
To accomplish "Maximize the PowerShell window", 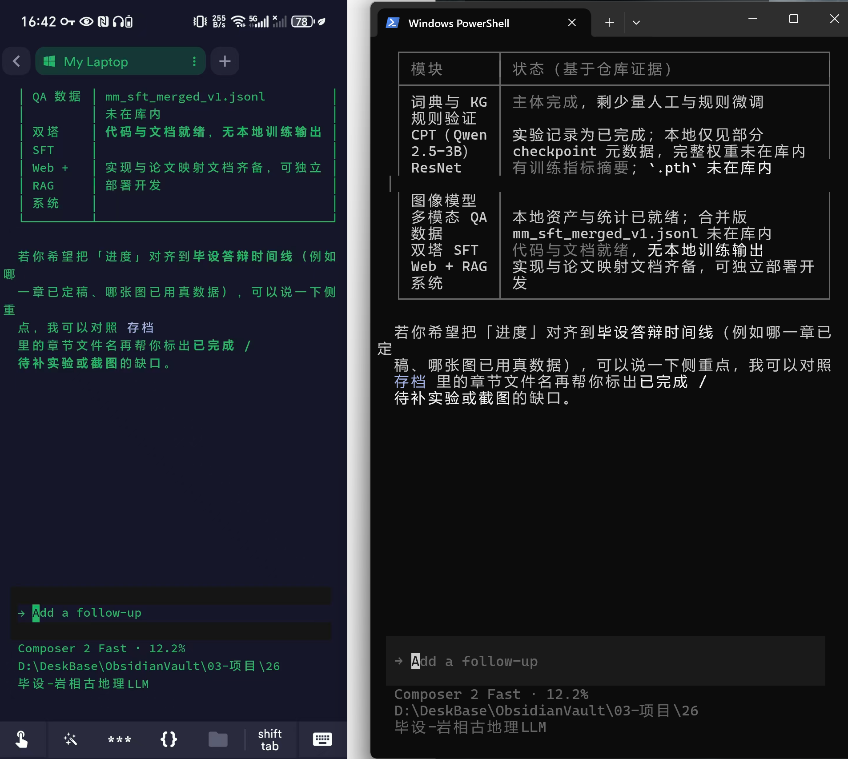I will (794, 19).
